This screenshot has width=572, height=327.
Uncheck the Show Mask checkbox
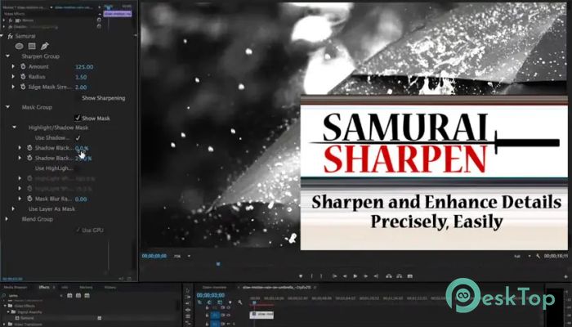pyautogui.click(x=78, y=118)
